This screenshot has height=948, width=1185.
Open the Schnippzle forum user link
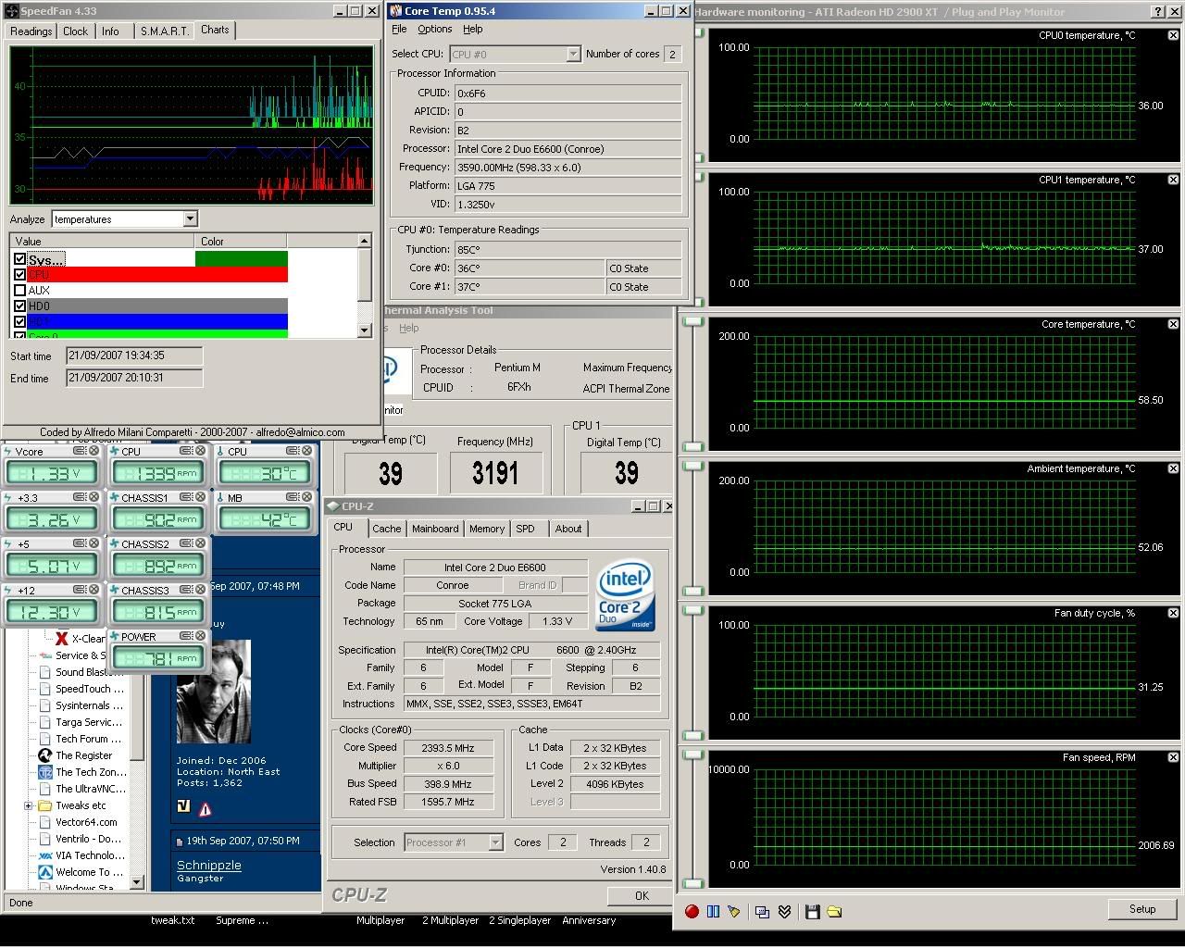(209, 866)
